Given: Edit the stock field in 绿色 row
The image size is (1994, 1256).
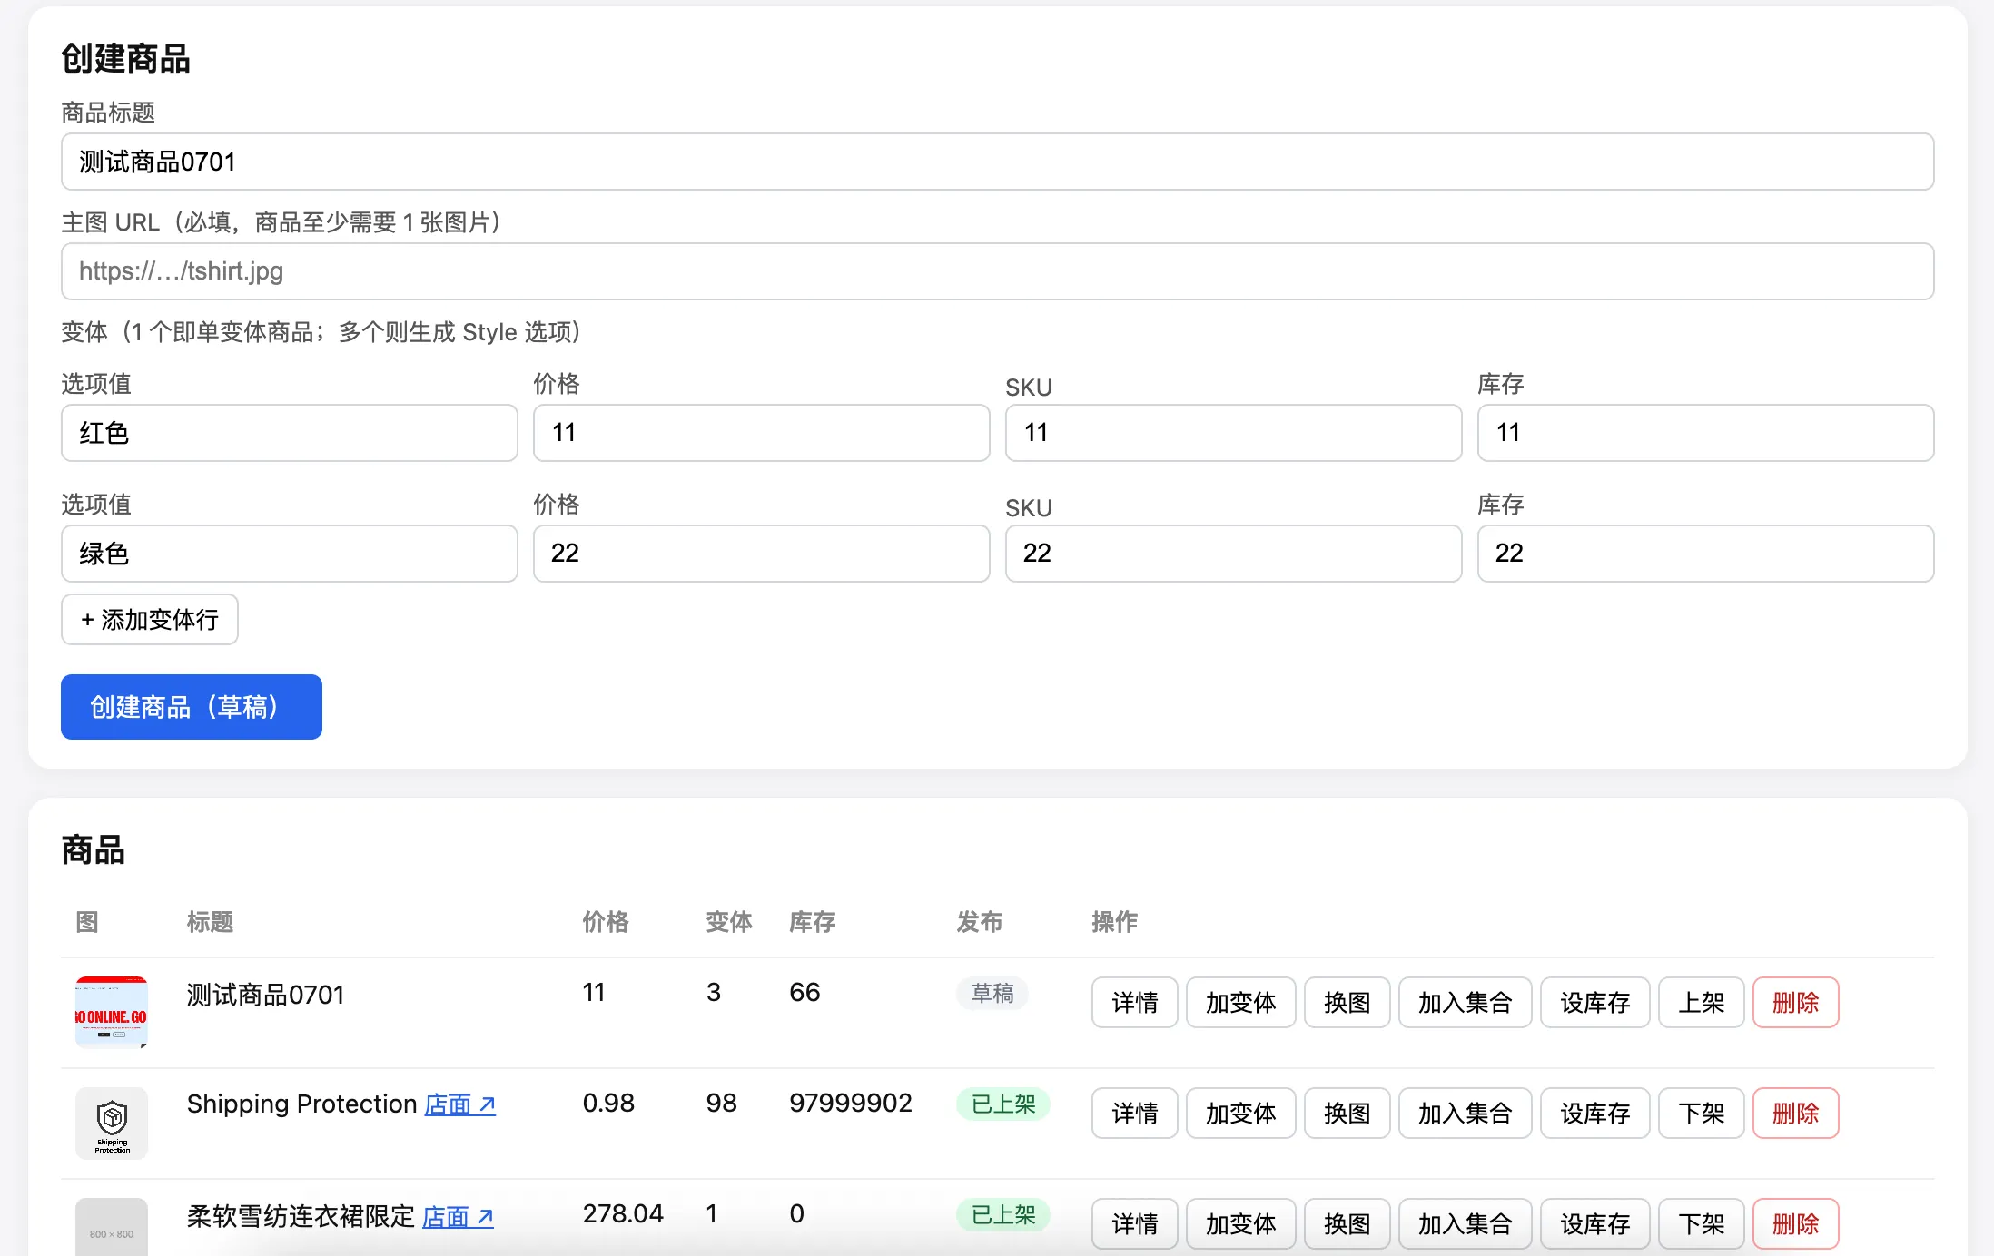Looking at the screenshot, I should point(1705,554).
